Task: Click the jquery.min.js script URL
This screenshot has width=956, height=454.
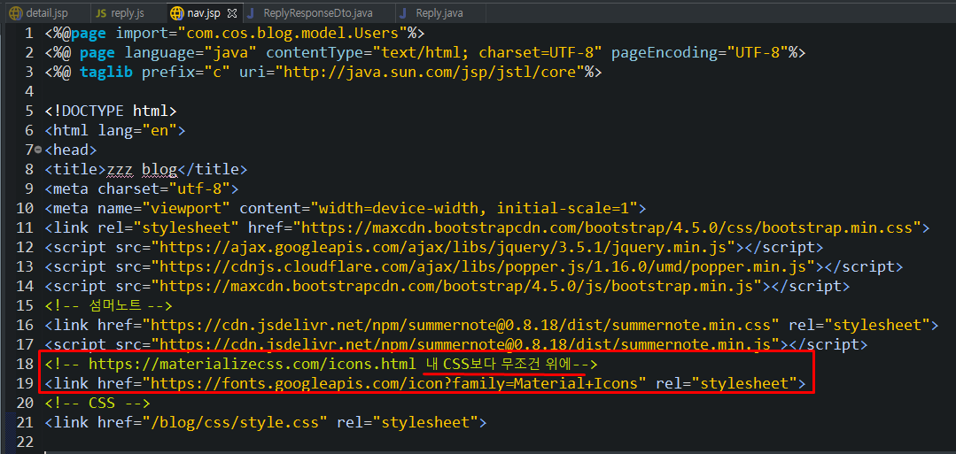Action: tap(443, 248)
